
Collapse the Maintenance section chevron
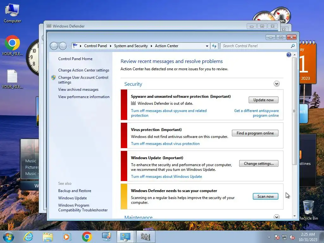277,216
